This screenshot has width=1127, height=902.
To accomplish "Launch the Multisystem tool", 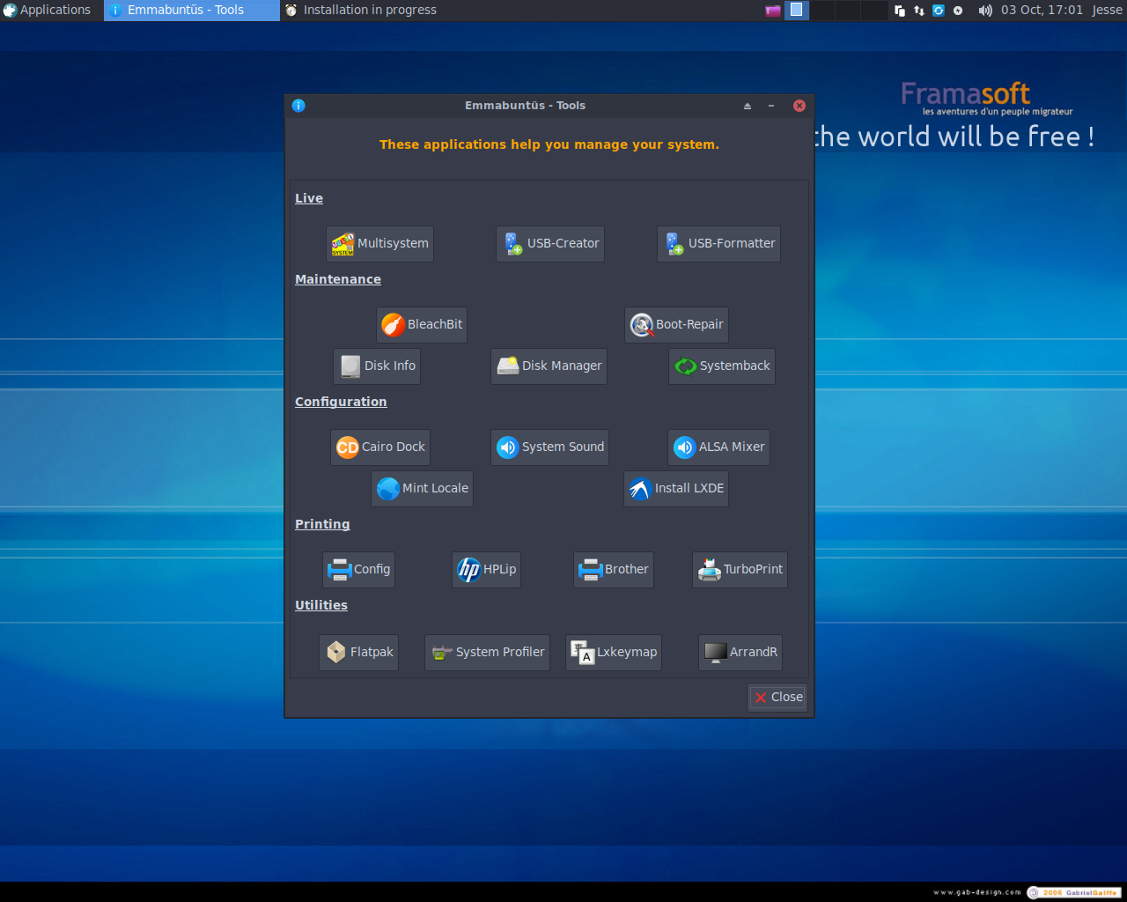I will tap(379, 244).
